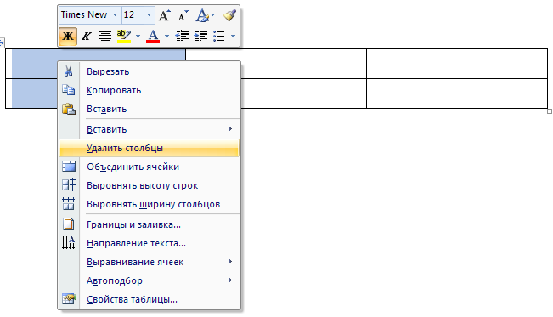This screenshot has height=317, width=553.
Task: Open Свойства таблицы dialog
Action: tap(150, 299)
